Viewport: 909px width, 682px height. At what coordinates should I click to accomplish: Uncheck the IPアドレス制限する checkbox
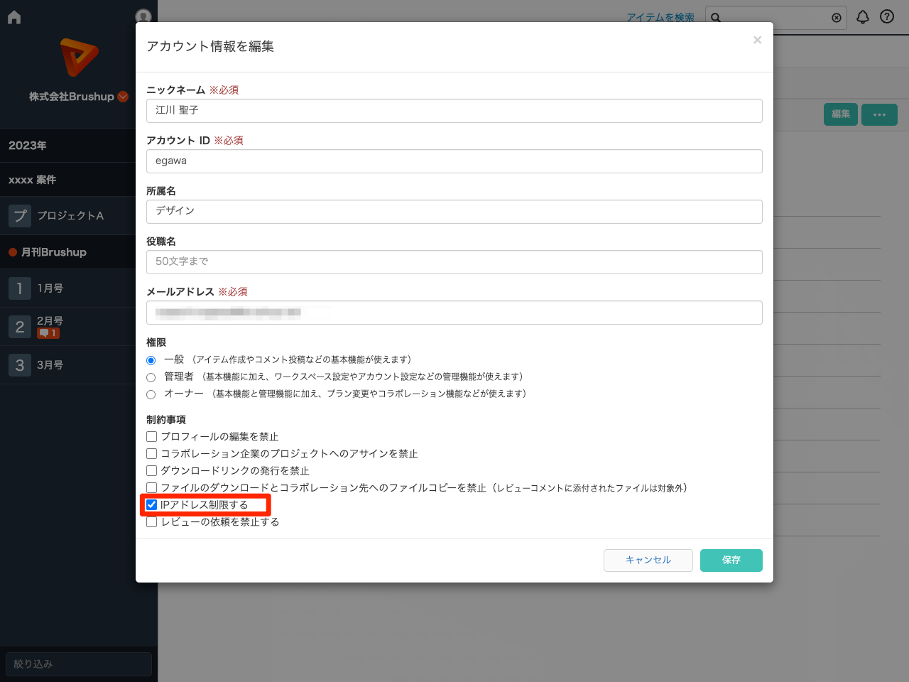click(x=151, y=505)
